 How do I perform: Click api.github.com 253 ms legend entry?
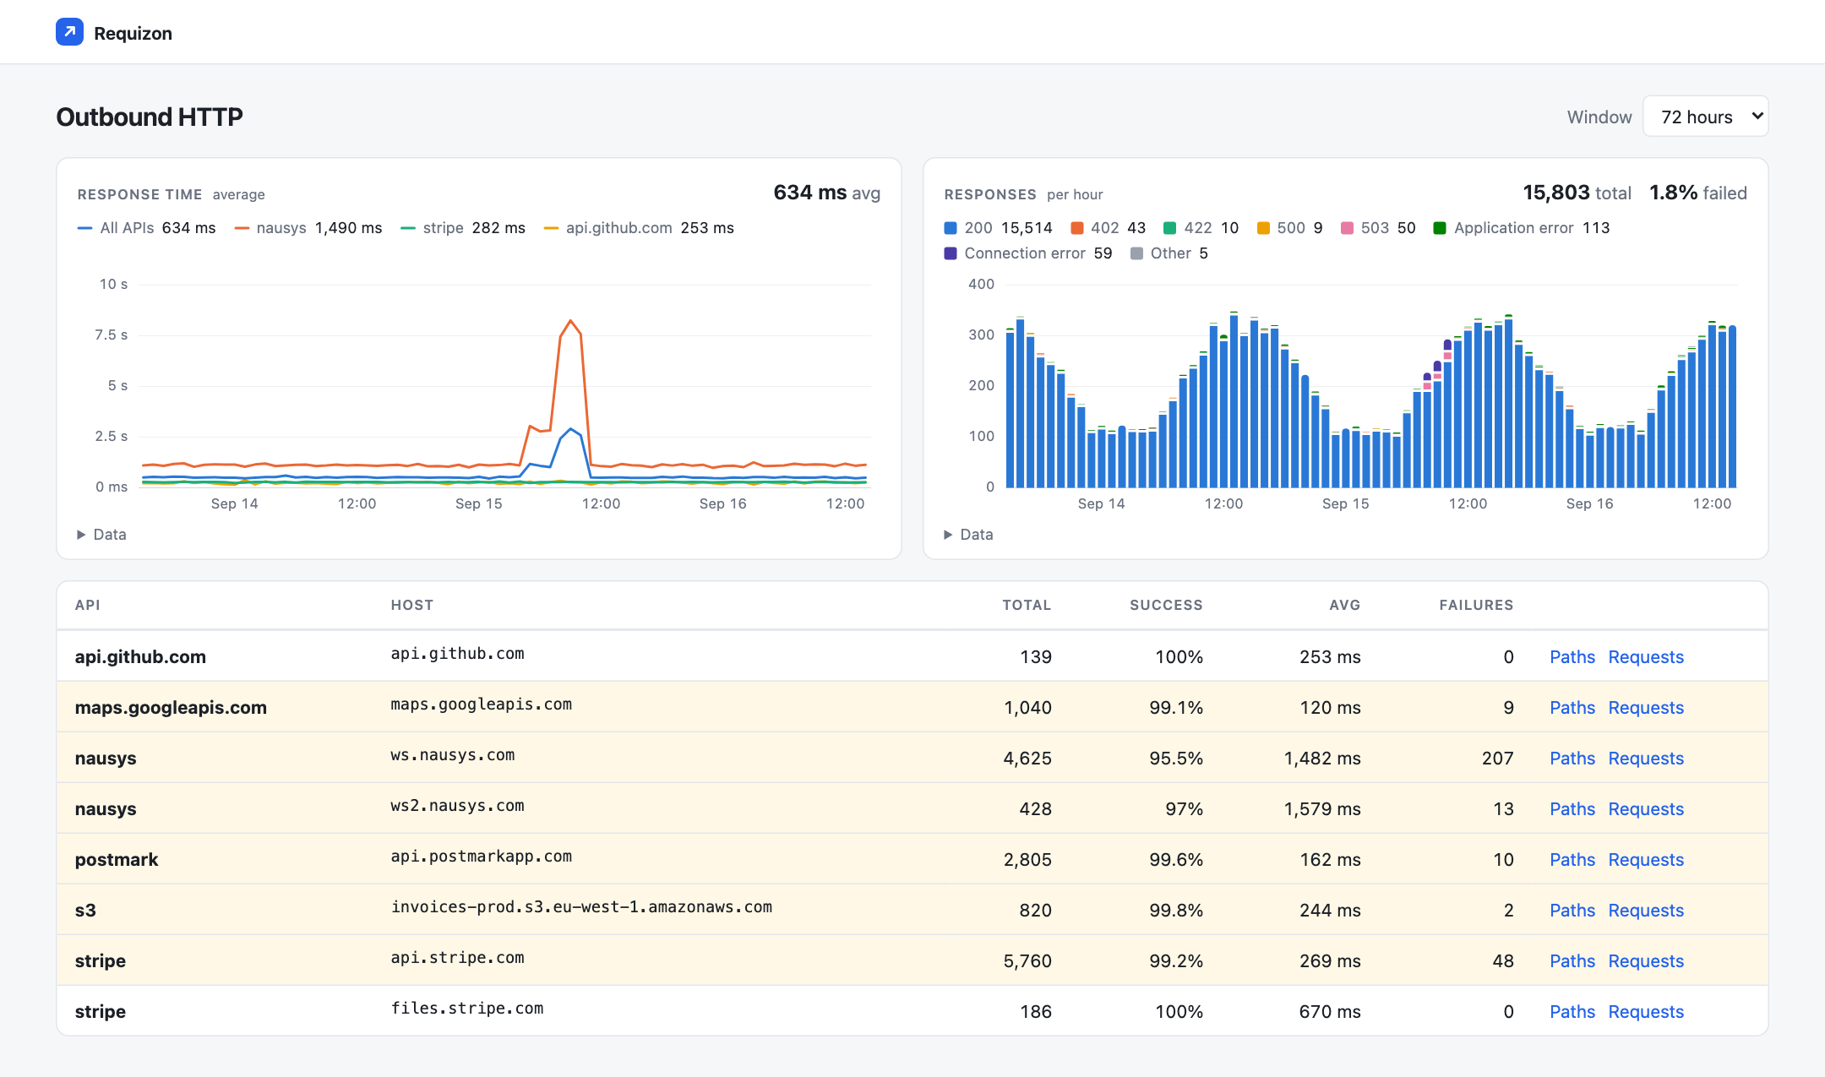point(639,228)
